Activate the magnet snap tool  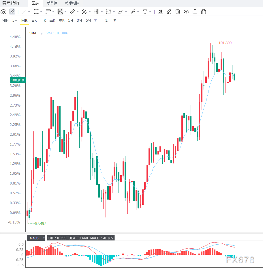coord(204,12)
